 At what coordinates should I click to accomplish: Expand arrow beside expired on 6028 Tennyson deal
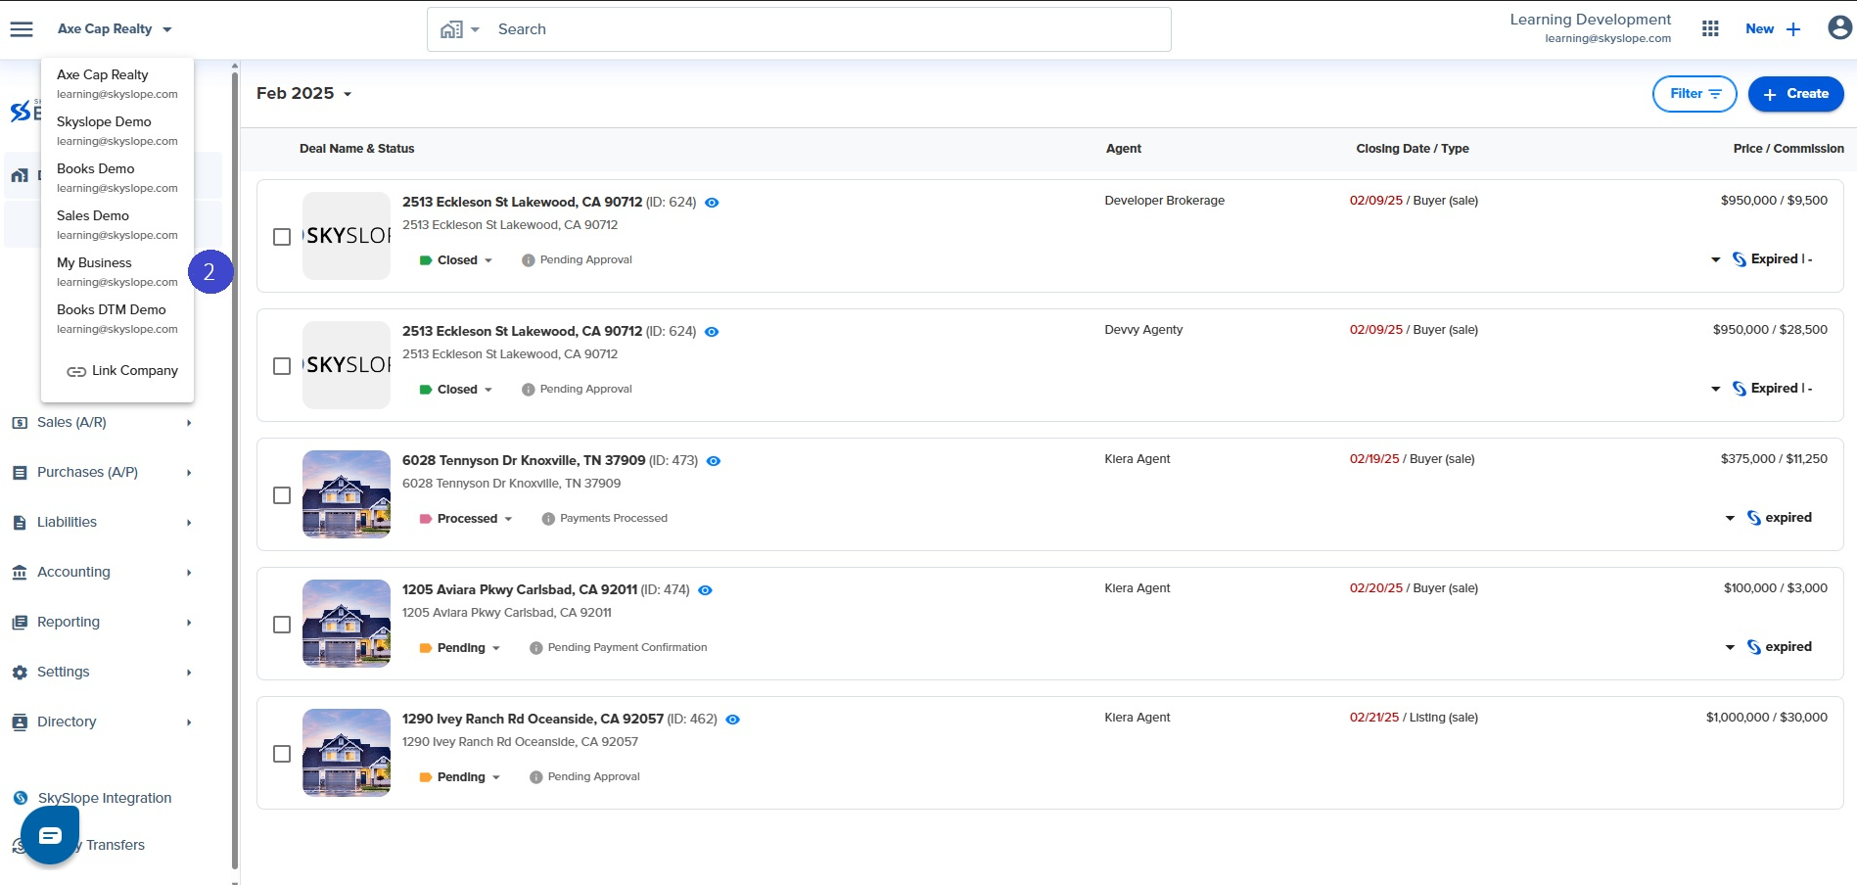click(x=1730, y=518)
